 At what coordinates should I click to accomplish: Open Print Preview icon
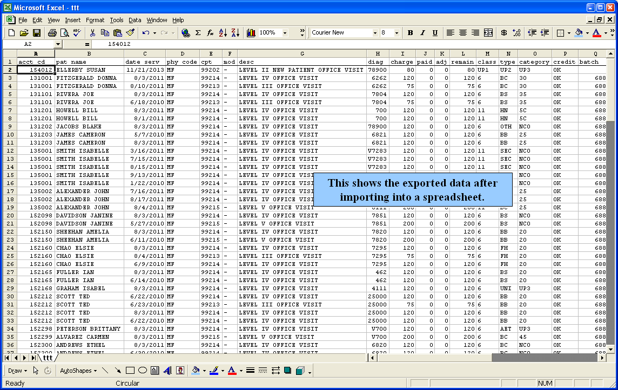coord(65,33)
